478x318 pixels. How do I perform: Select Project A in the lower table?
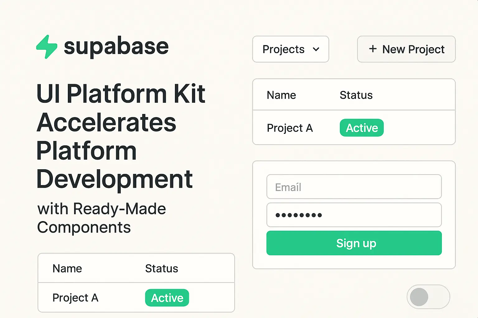75,298
